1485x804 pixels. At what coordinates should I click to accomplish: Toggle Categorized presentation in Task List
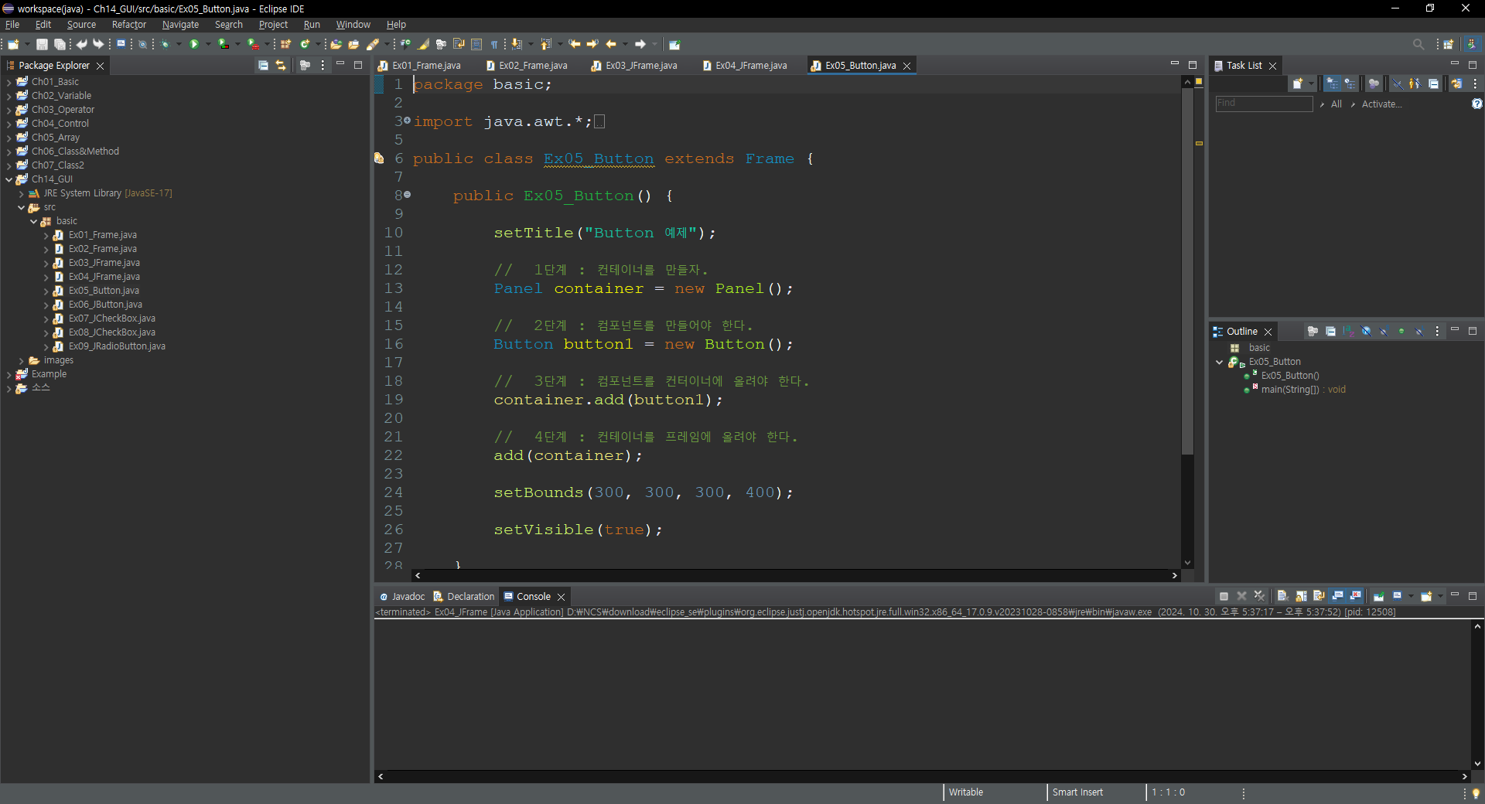point(1332,83)
